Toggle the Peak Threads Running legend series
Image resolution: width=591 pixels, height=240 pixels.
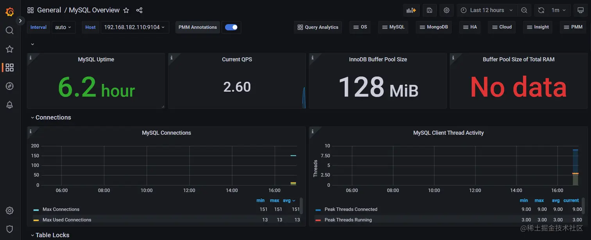click(348, 220)
